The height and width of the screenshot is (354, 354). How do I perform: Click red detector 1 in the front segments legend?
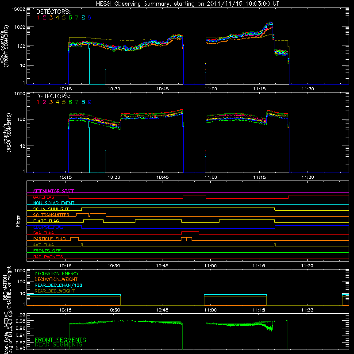pos(38,18)
